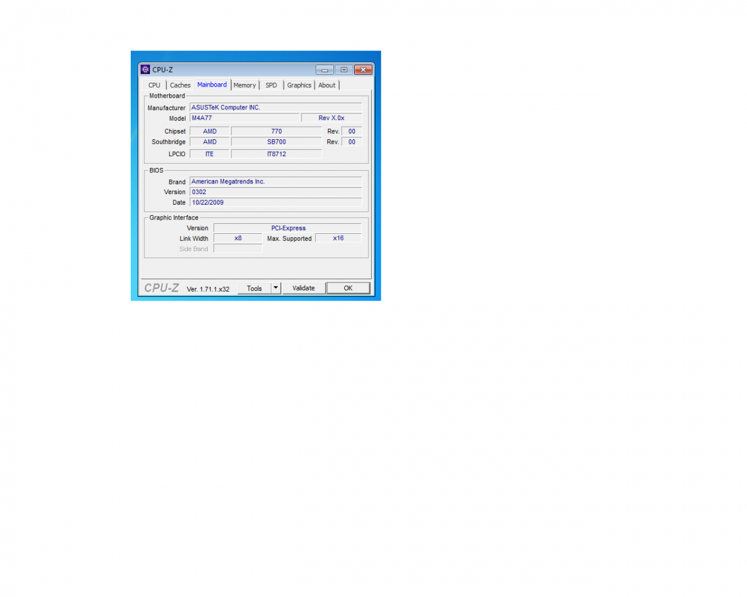Select the chipset model value 770
The width and height of the screenshot is (747, 597).
[x=276, y=131]
